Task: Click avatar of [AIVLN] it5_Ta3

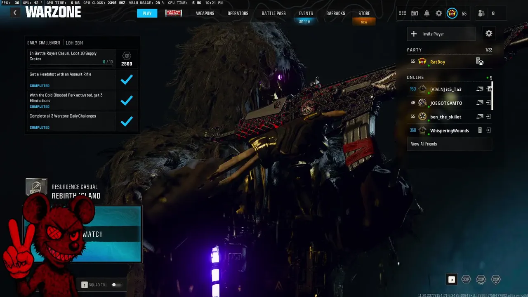Action: (x=422, y=89)
